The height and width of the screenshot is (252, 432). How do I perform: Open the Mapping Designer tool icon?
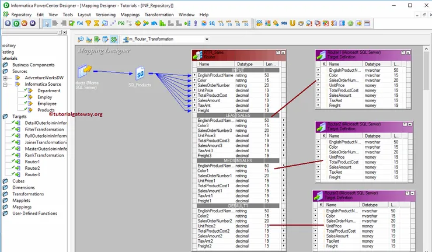click(x=113, y=40)
